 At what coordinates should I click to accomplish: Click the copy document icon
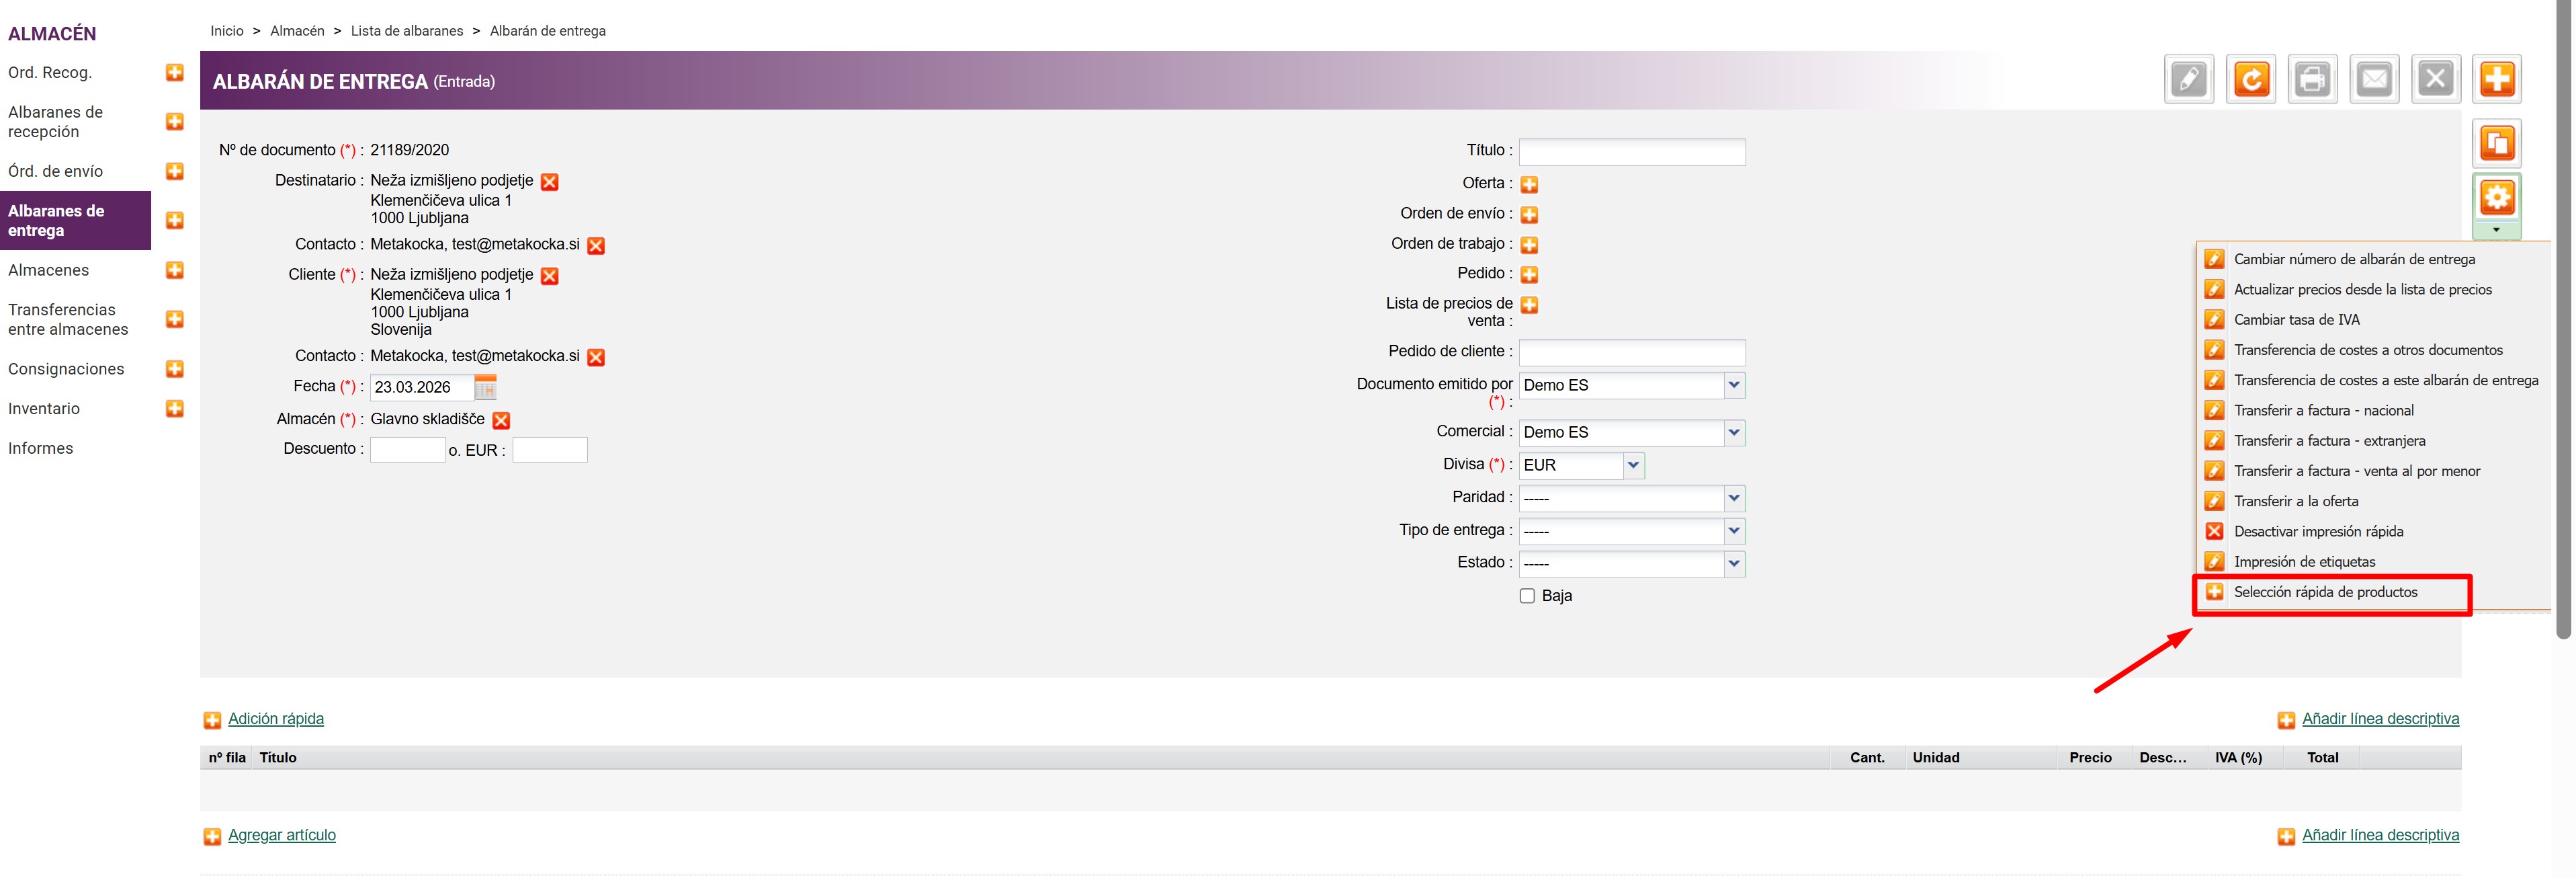click(2496, 143)
